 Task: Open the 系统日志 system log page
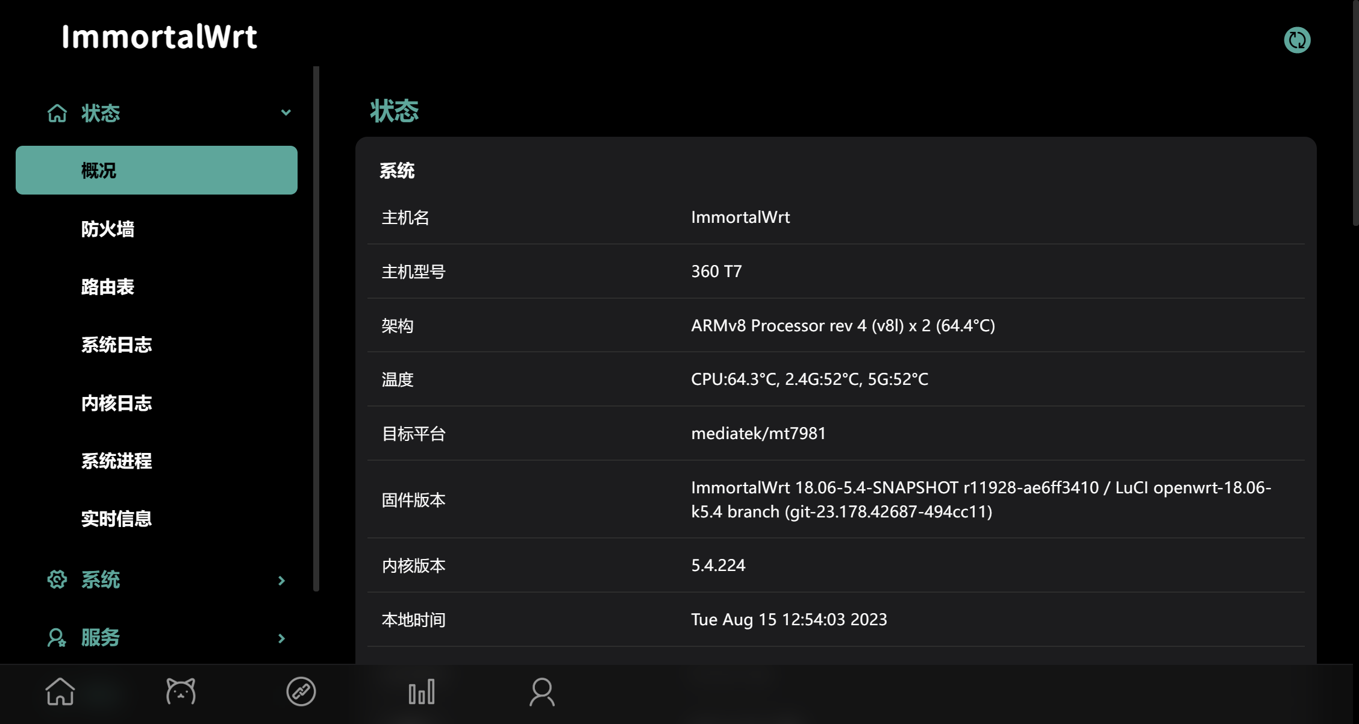pyautogui.click(x=116, y=345)
